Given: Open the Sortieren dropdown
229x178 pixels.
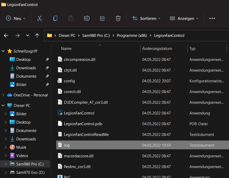Looking at the screenshot, I should [146, 18].
